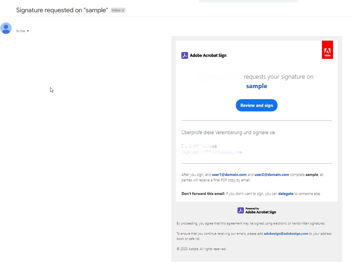This screenshot has width=351, height=268.
Task: Open the blue "sample" document link
Action: pos(256,86)
